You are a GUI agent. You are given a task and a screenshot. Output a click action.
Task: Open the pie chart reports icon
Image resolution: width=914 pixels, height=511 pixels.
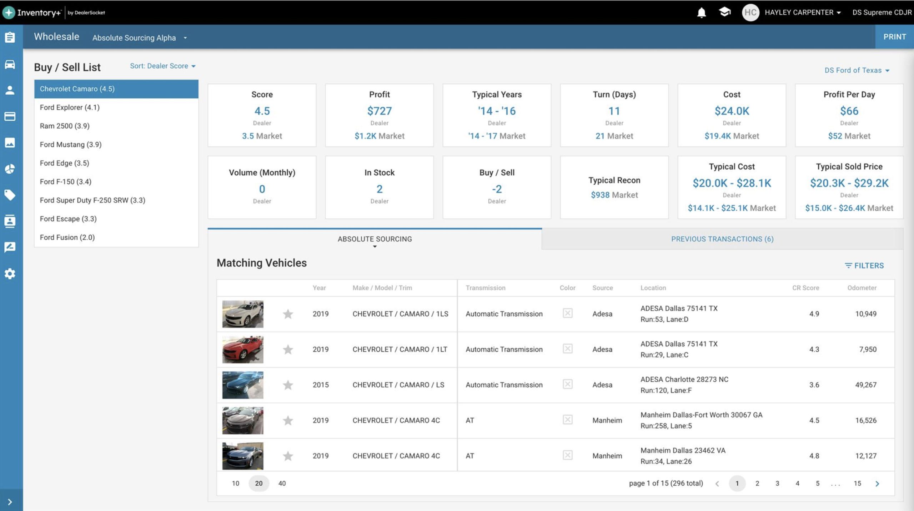pos(10,169)
